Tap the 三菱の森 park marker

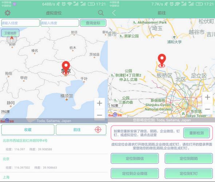click(116, 100)
